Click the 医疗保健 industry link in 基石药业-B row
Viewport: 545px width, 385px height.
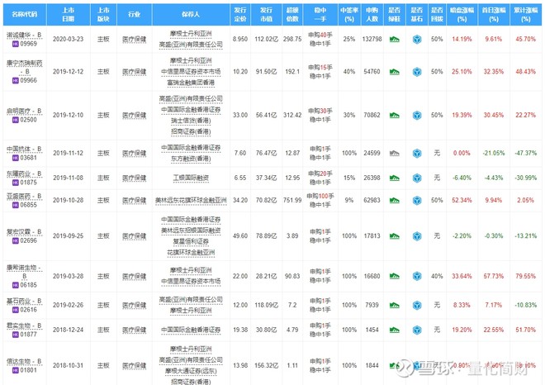pos(134,306)
